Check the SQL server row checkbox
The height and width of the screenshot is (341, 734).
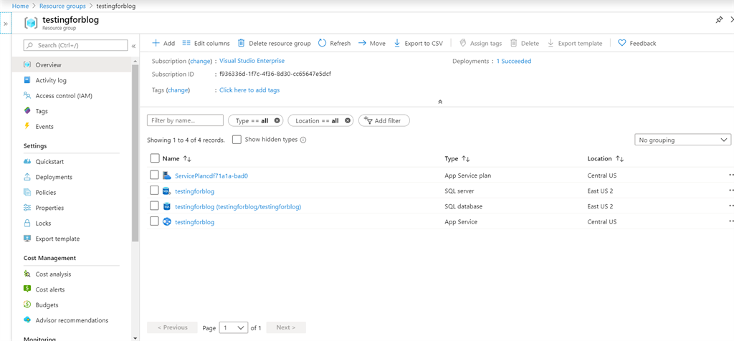[x=155, y=191]
